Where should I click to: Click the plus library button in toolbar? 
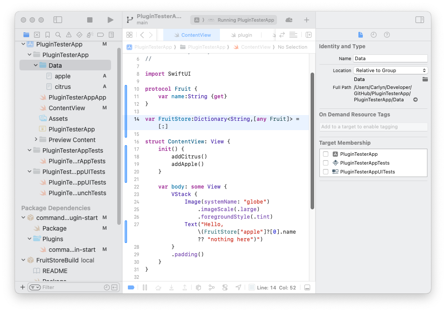306,20
